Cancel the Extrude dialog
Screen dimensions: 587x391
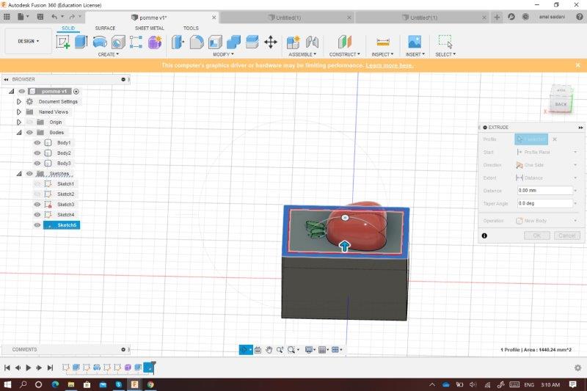point(566,235)
